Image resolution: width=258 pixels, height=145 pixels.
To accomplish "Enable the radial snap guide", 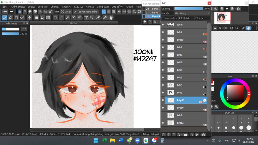I will (124, 12).
